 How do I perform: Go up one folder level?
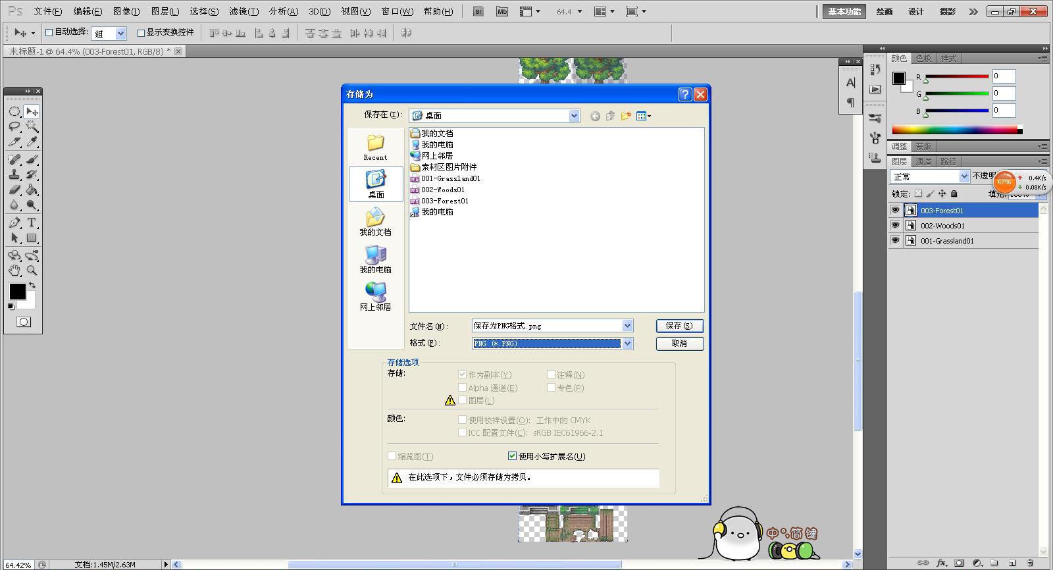point(610,116)
